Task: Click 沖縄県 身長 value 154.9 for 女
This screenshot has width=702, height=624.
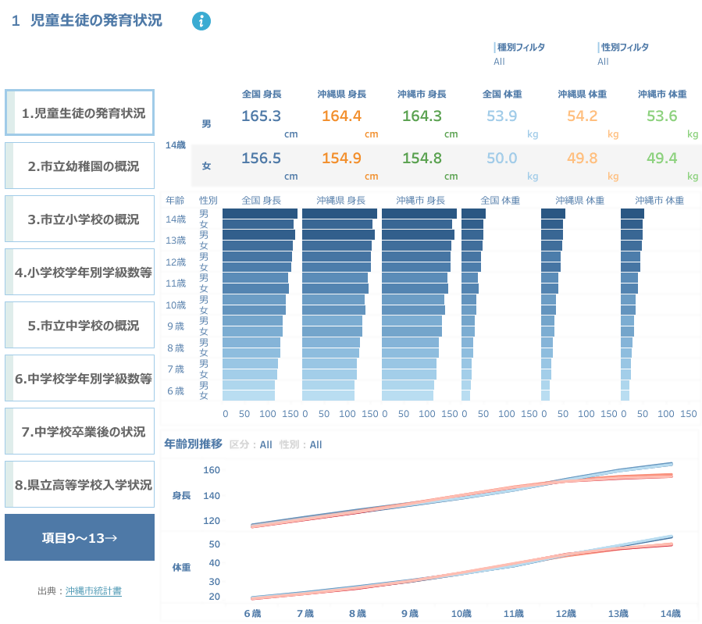Action: tap(341, 159)
